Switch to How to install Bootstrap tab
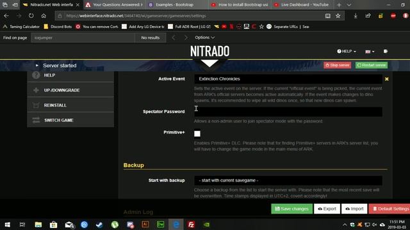This screenshot has height=230, width=410. [x=240, y=4]
